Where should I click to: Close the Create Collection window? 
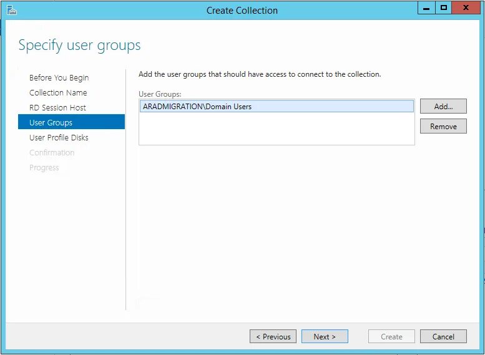point(466,8)
